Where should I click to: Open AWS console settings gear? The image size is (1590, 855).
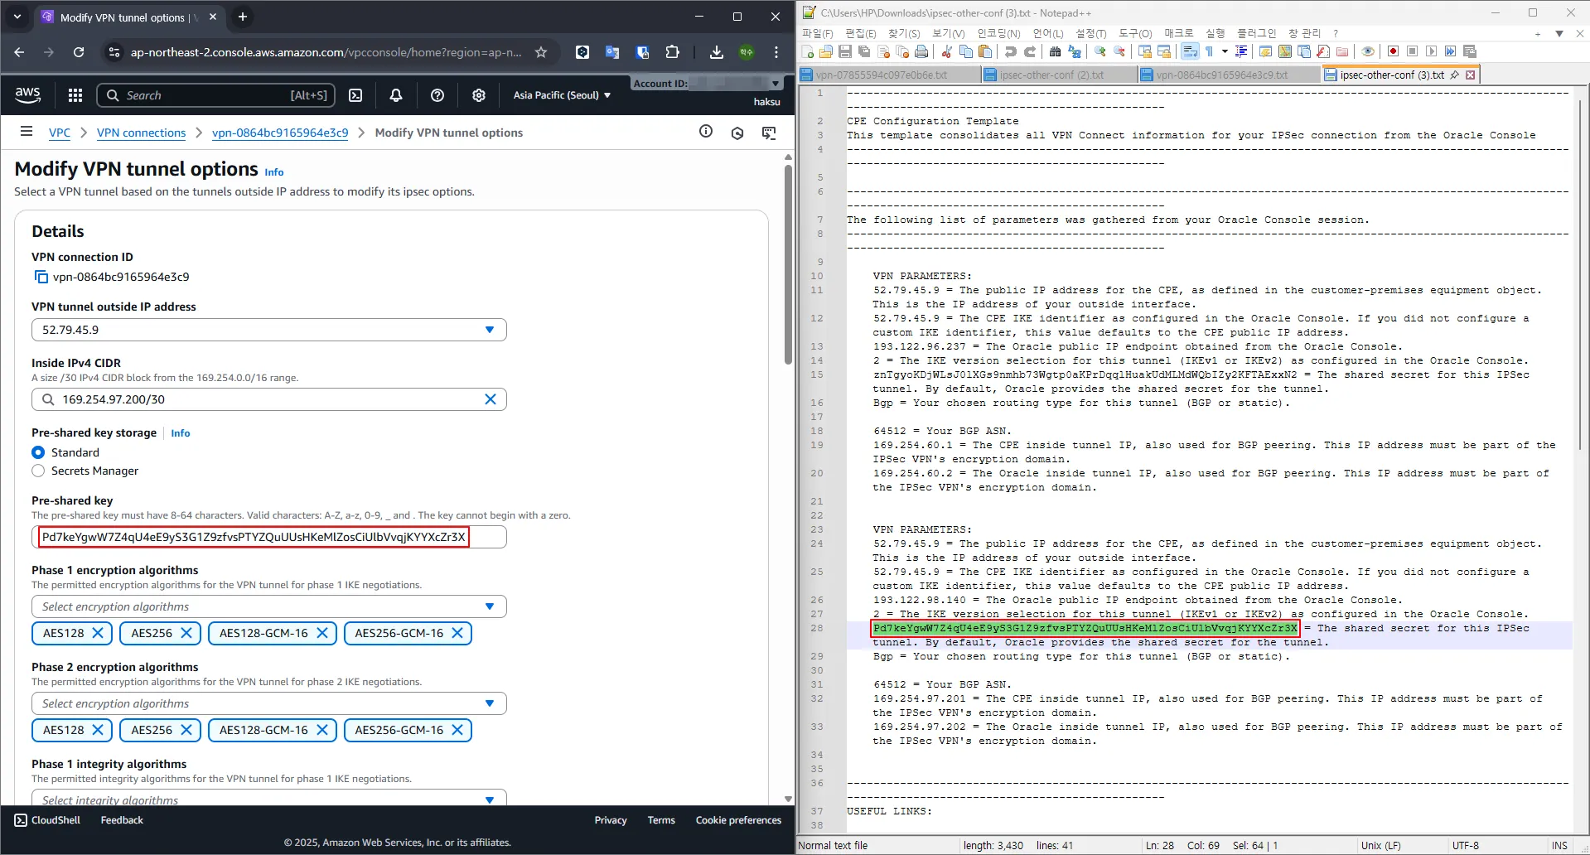pos(479,95)
